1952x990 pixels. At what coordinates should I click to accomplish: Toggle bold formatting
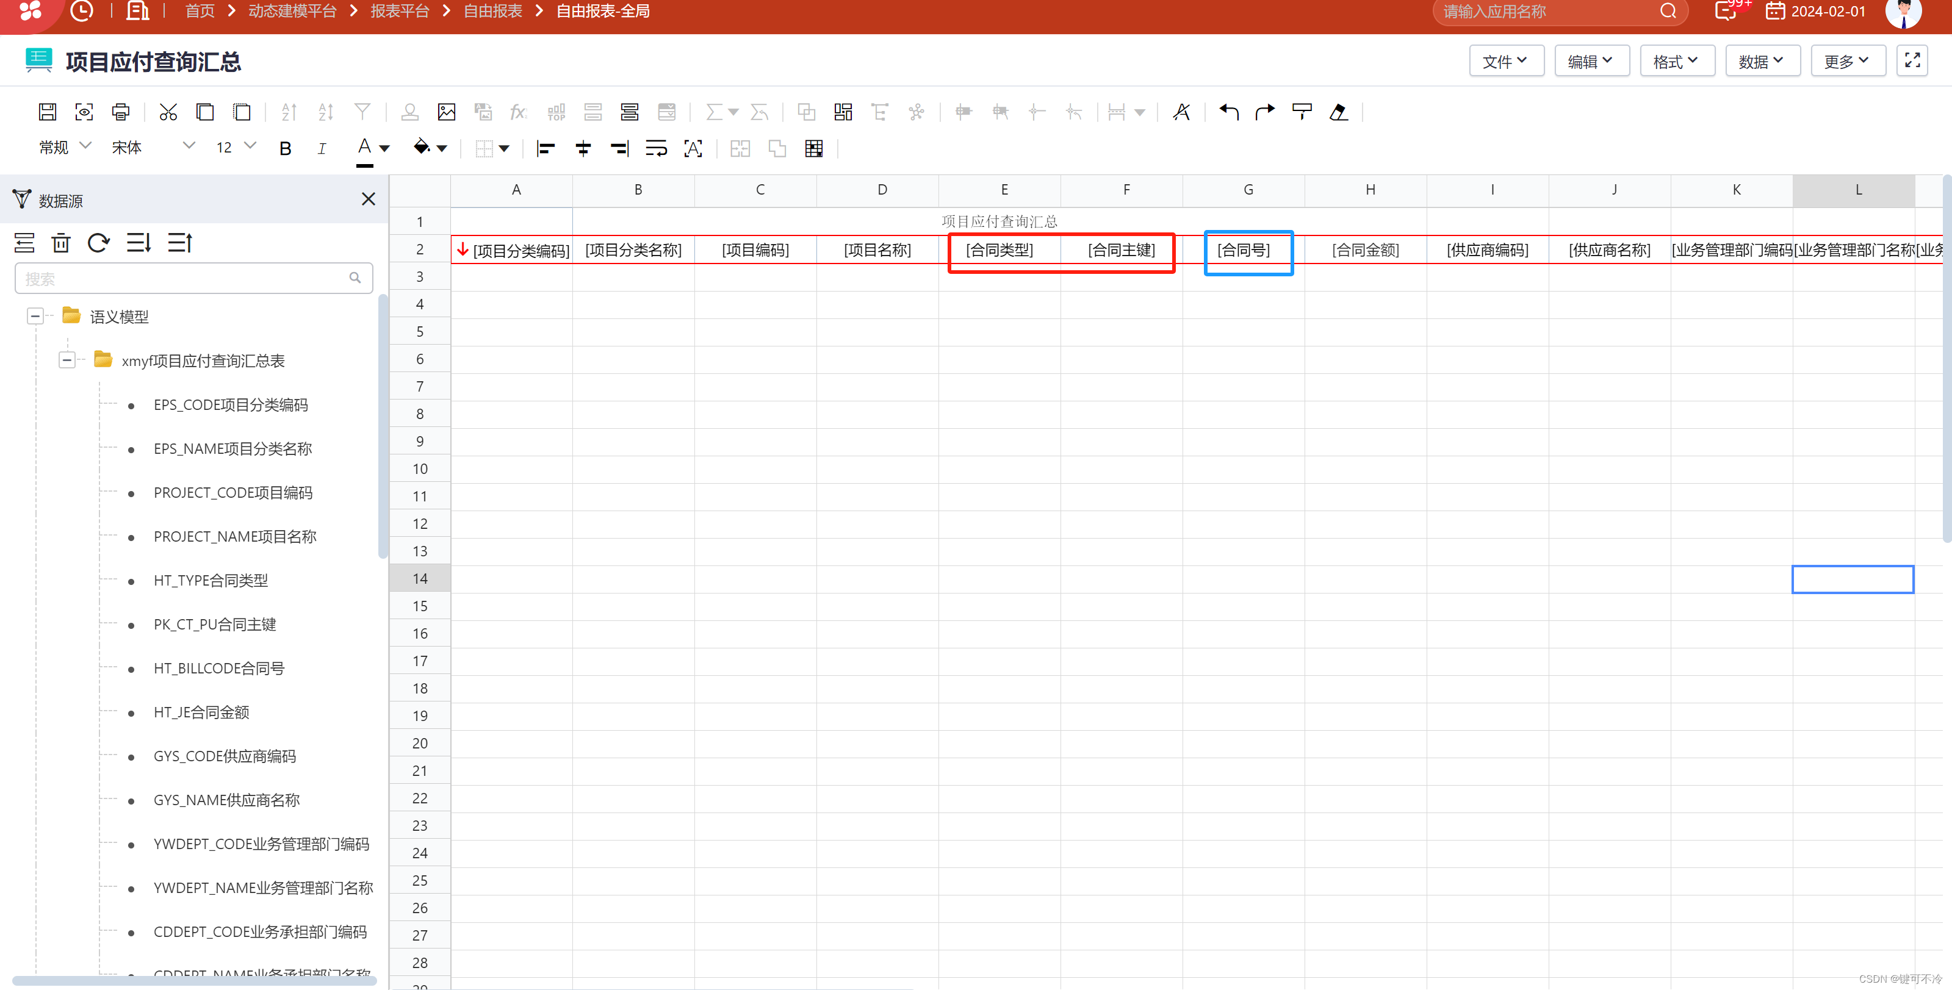pyautogui.click(x=285, y=148)
